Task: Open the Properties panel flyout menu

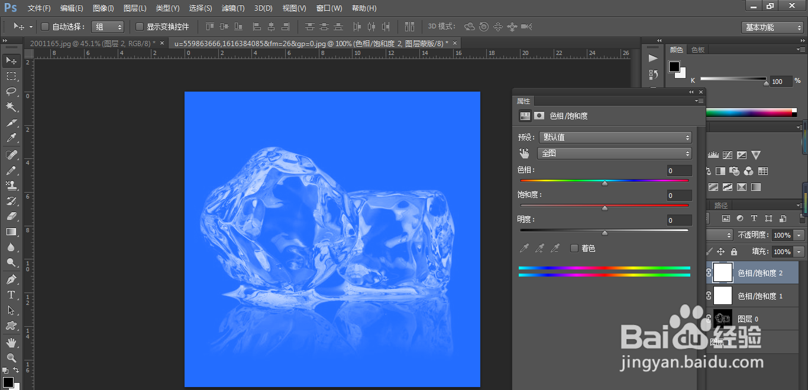Action: coord(700,101)
